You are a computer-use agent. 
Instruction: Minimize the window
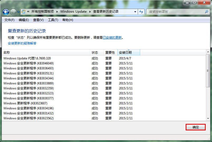tap(187, 2)
